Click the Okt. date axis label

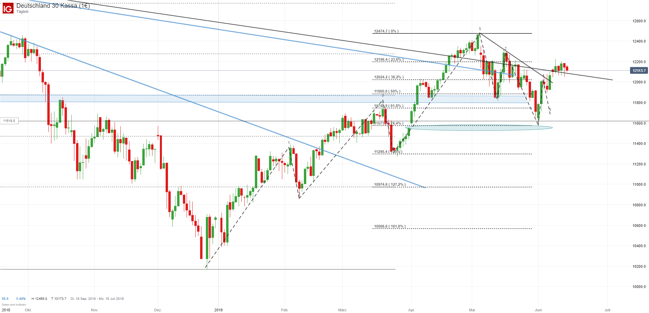(x=28, y=310)
